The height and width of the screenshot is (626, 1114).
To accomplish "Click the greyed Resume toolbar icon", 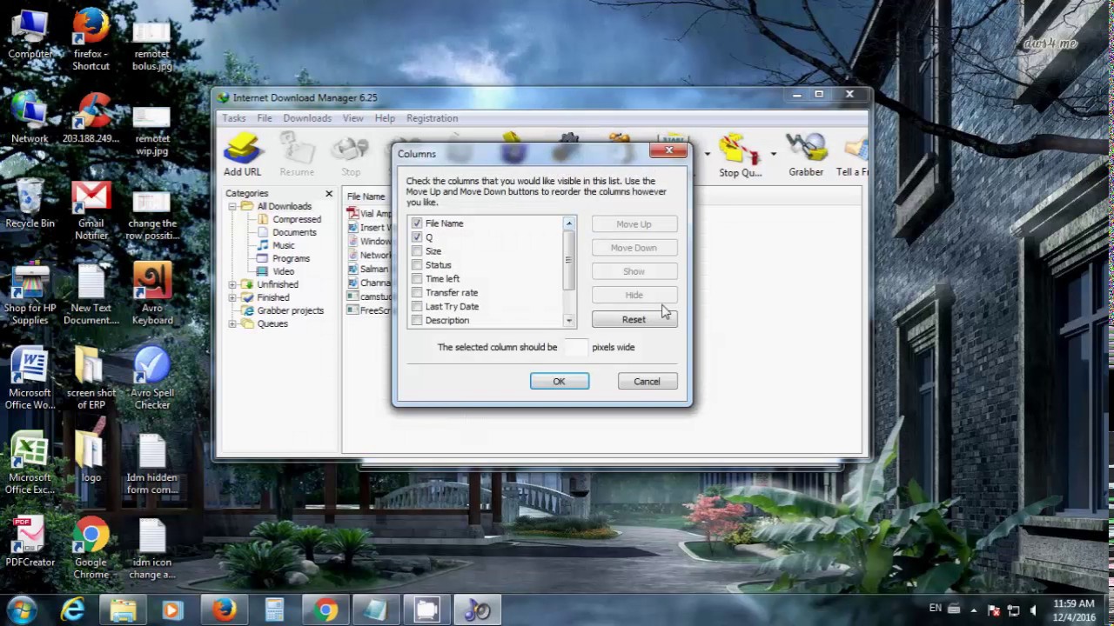I will pyautogui.click(x=297, y=156).
